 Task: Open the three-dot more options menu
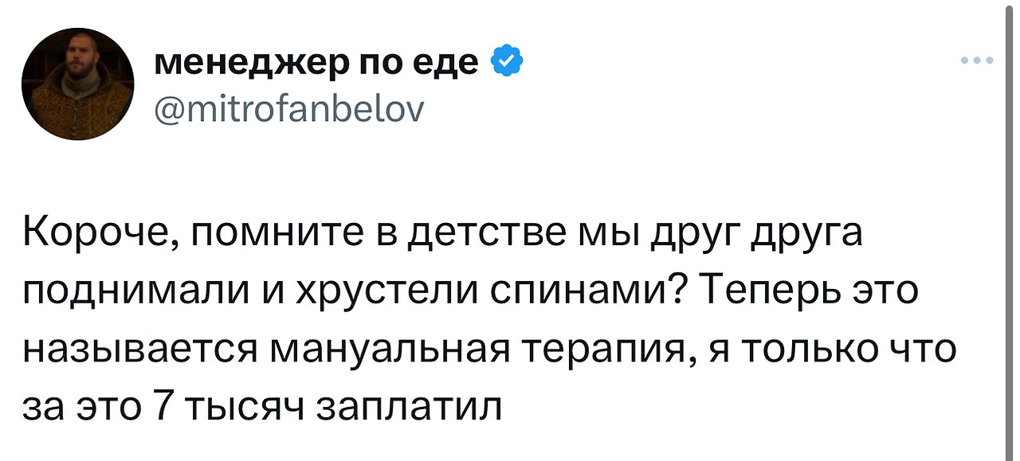(x=977, y=61)
